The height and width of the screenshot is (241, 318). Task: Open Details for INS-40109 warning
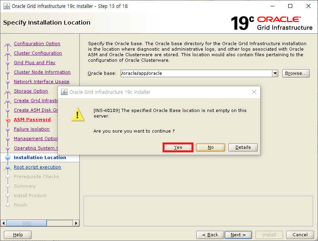coord(243,147)
